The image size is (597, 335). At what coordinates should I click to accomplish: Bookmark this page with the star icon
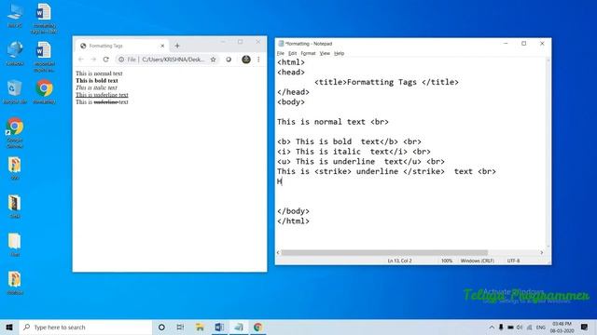pyautogui.click(x=214, y=60)
